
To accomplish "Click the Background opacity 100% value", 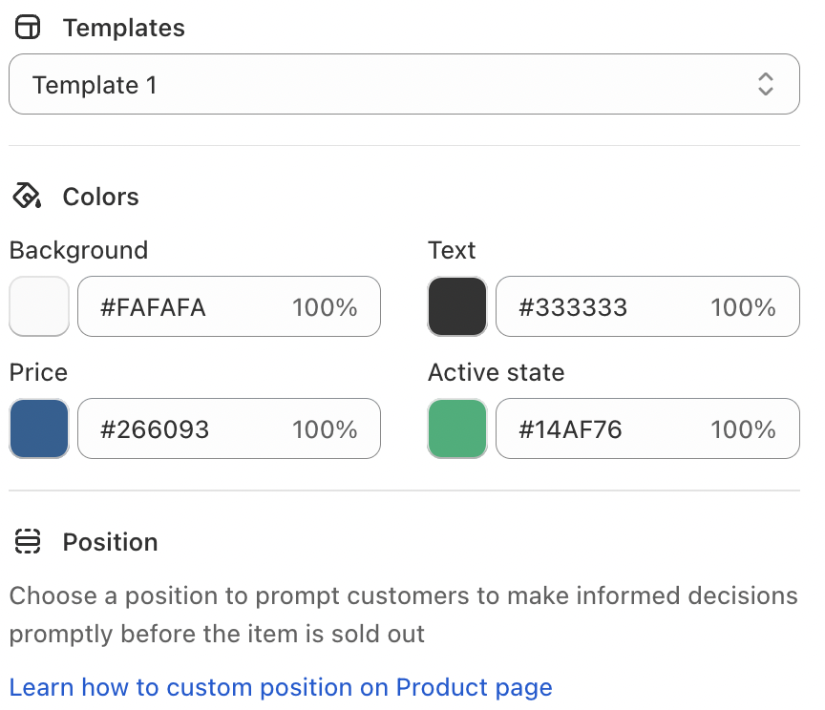I will coord(325,307).
